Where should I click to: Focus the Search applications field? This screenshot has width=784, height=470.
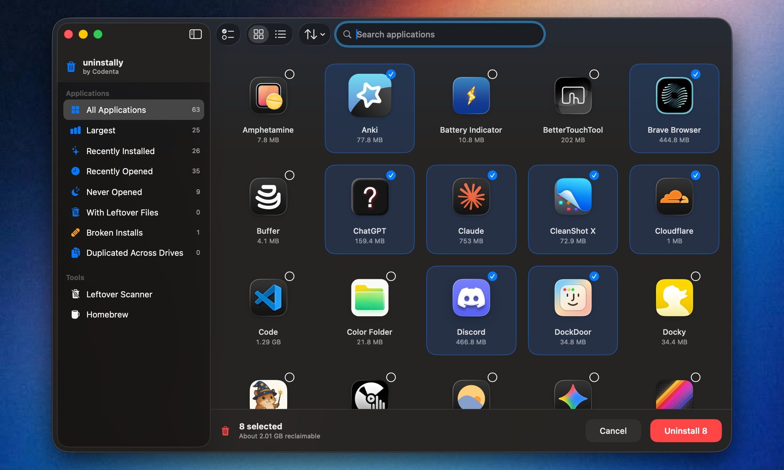click(440, 34)
